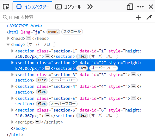Select the DOCTYPE html line
Screen dimensions: 155x139
pos(24,26)
